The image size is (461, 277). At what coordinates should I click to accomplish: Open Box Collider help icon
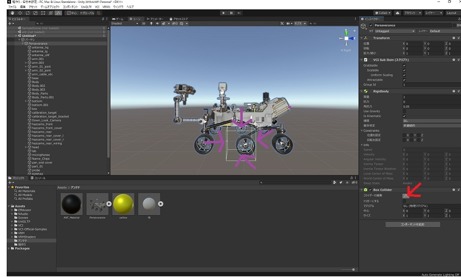point(454,190)
